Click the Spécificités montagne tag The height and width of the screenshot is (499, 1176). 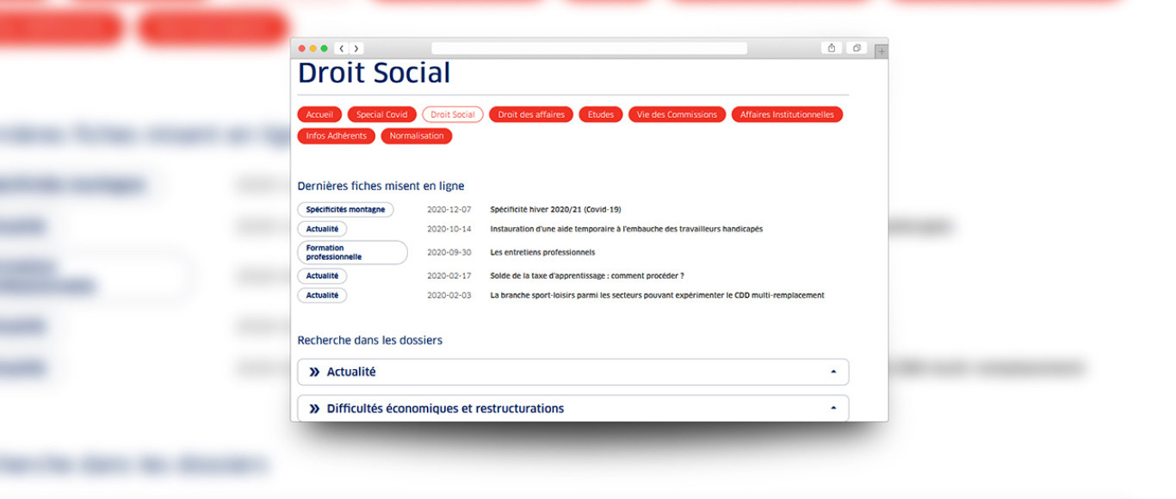(x=345, y=209)
